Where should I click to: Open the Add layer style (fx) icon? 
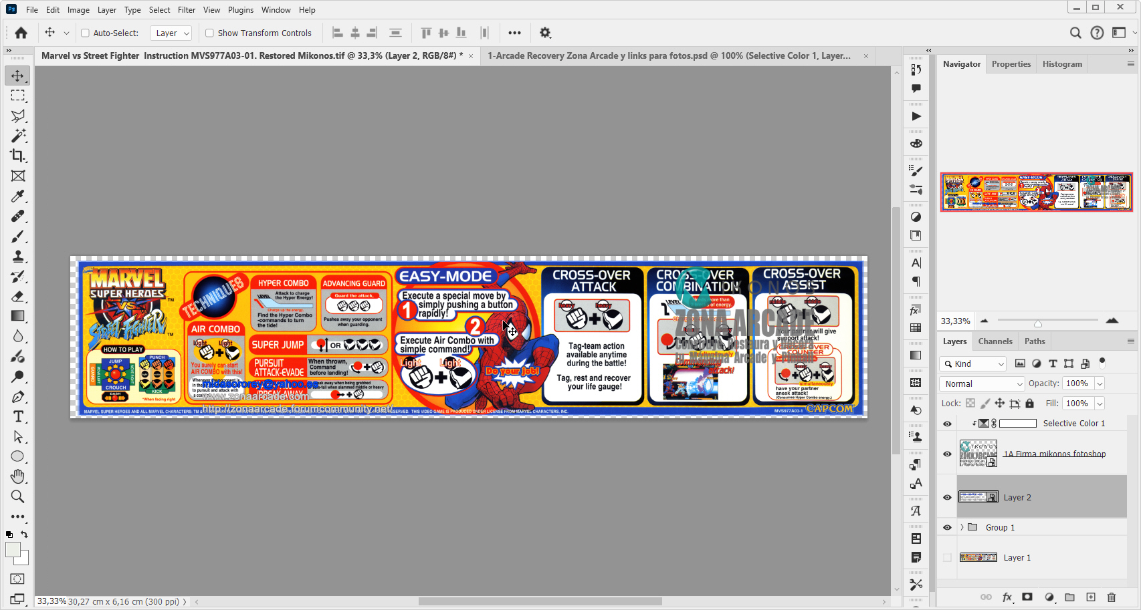(x=1007, y=598)
